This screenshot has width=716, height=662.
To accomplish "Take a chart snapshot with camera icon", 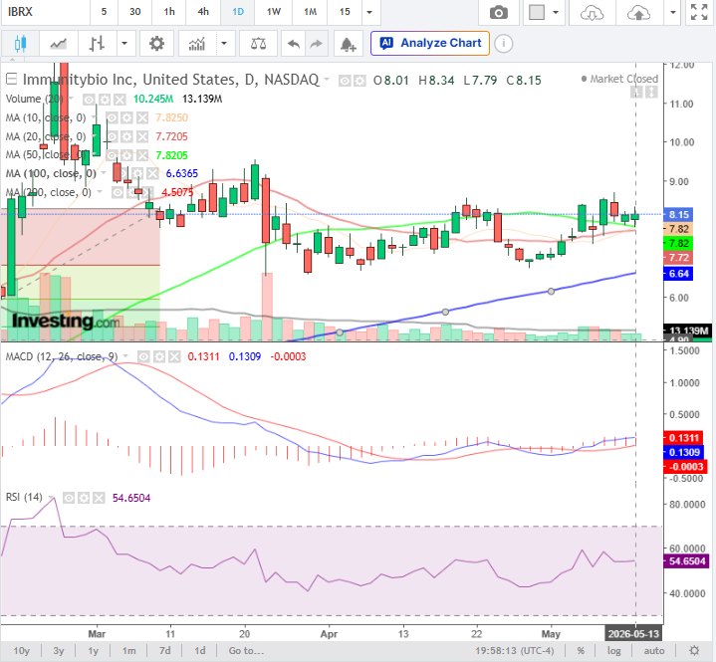I will [x=499, y=12].
